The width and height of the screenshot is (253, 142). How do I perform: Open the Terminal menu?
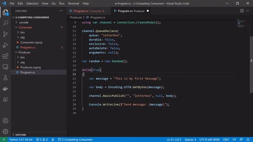click(x=74, y=4)
